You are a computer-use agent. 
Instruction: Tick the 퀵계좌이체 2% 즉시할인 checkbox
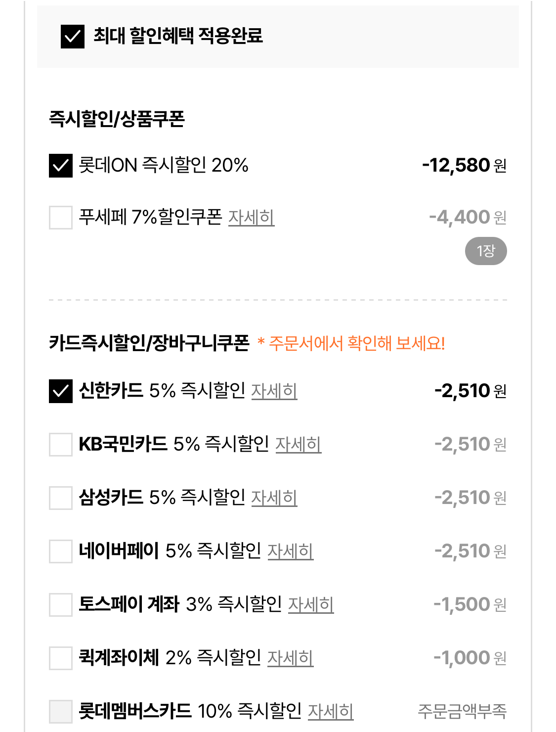pyautogui.click(x=61, y=658)
